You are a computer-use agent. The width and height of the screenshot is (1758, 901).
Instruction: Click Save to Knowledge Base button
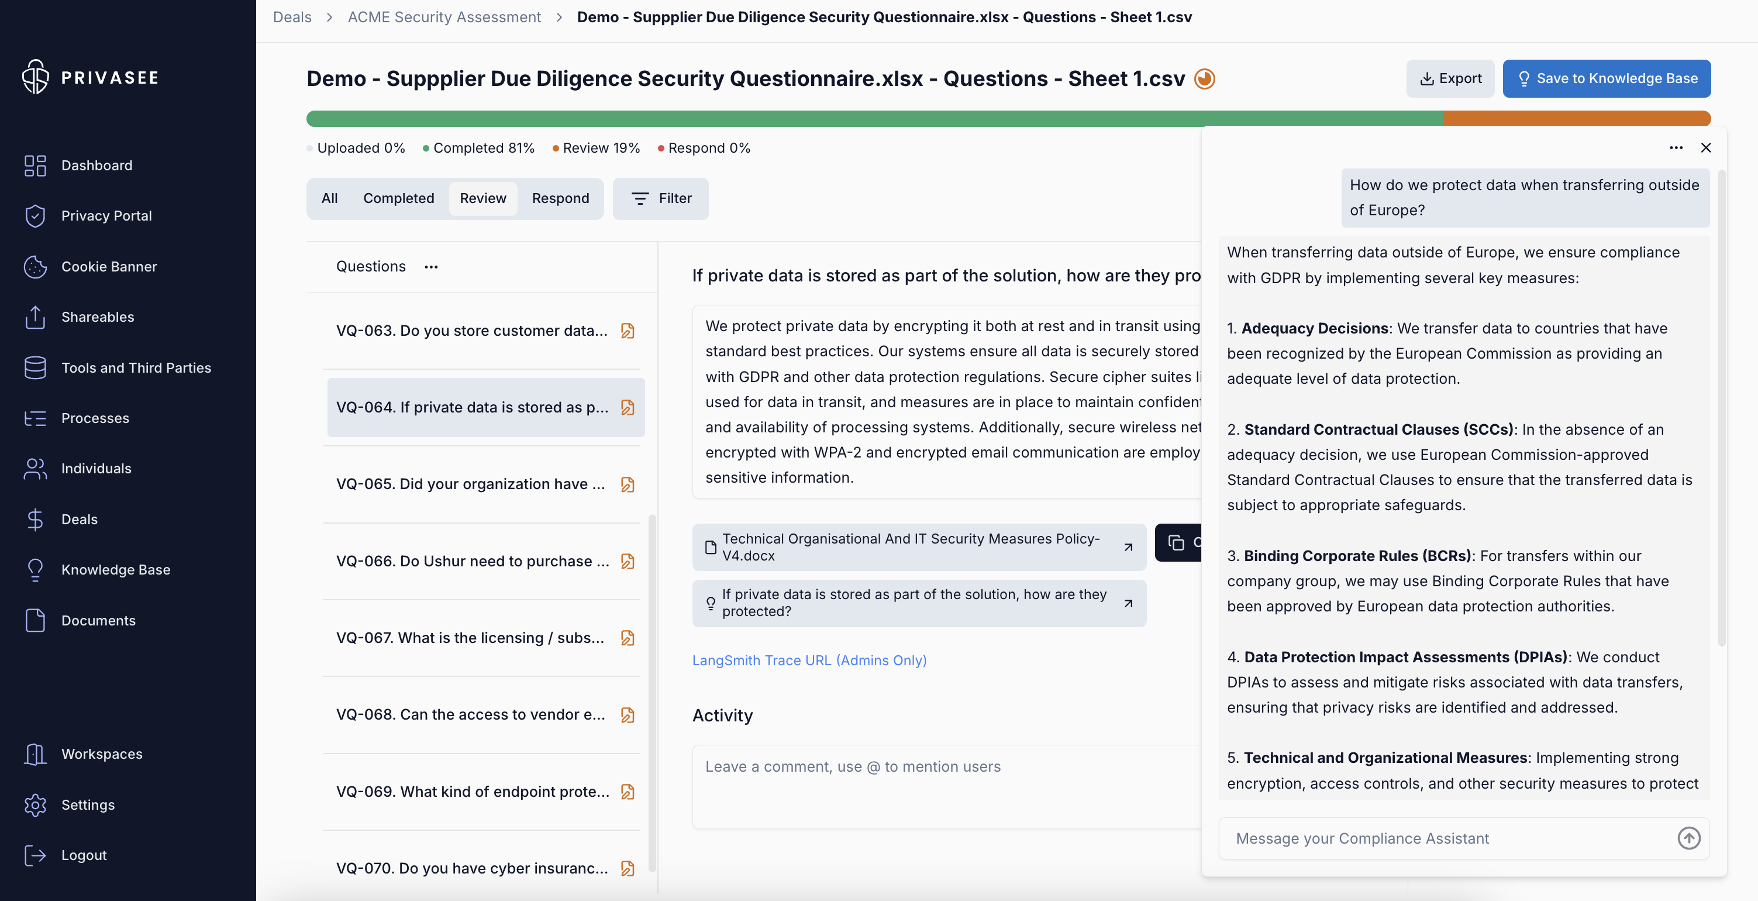(x=1606, y=78)
